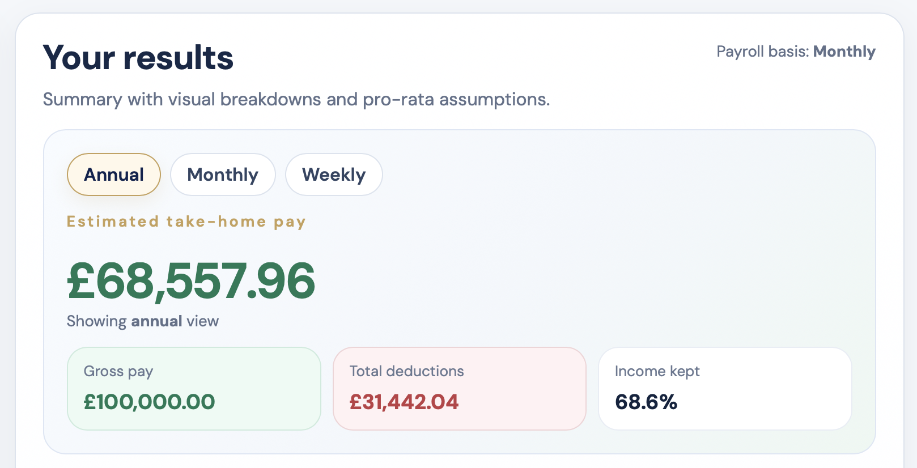Toggle the Monthly take-home pay view
The image size is (917, 468).
tap(222, 175)
